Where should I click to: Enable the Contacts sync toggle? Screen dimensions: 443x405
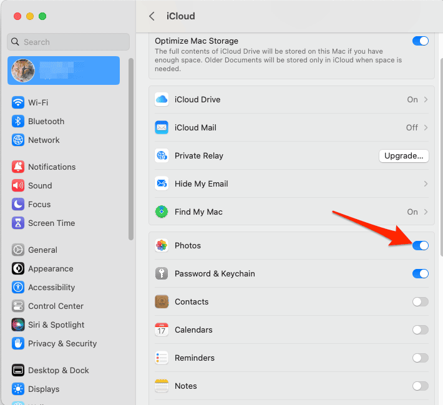(x=421, y=301)
